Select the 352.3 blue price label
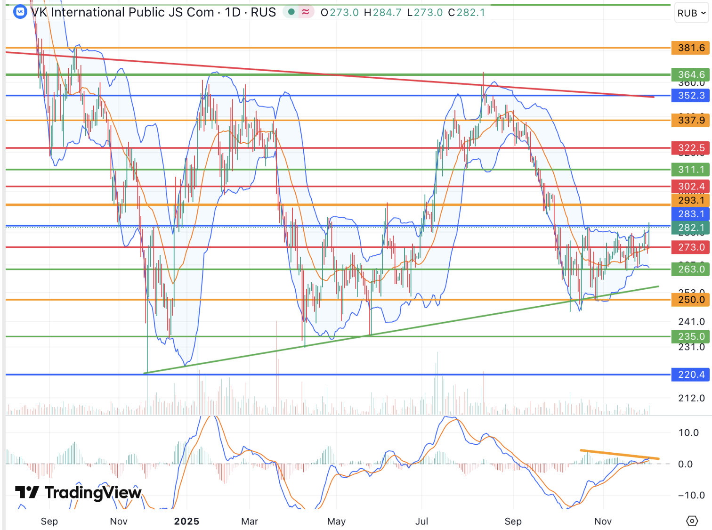This screenshot has height=530, width=712. [691, 96]
